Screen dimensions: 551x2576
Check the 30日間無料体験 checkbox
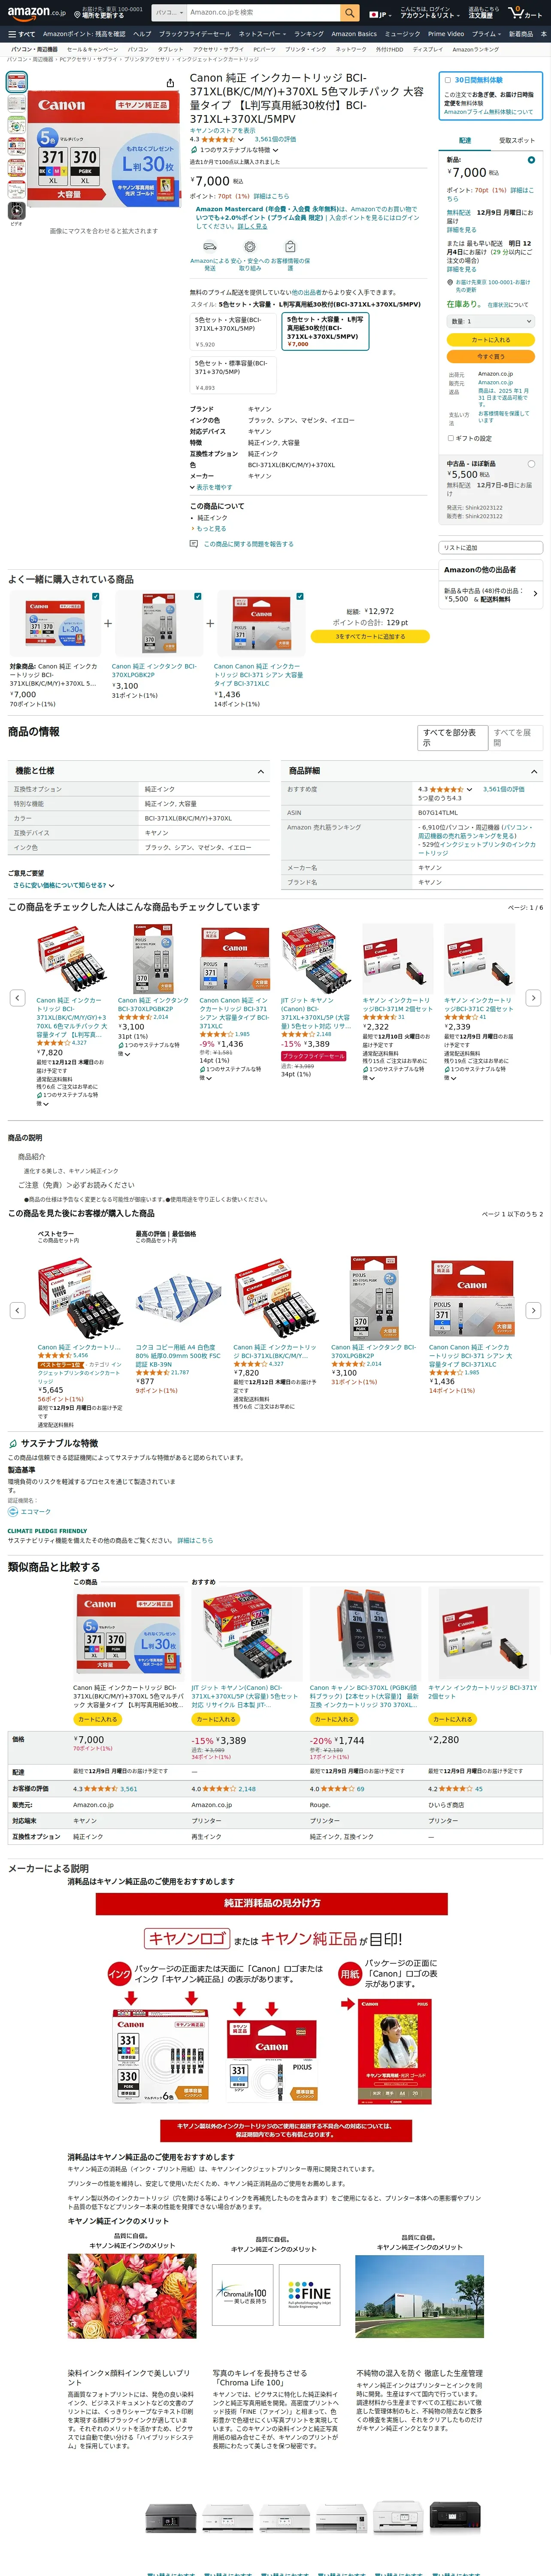click(x=447, y=80)
